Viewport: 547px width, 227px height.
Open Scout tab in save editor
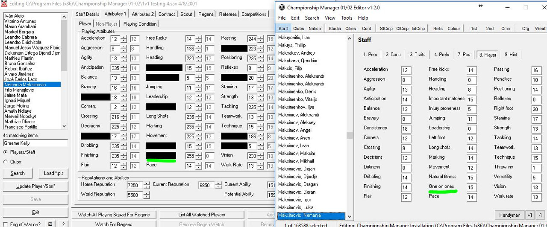[186, 14]
